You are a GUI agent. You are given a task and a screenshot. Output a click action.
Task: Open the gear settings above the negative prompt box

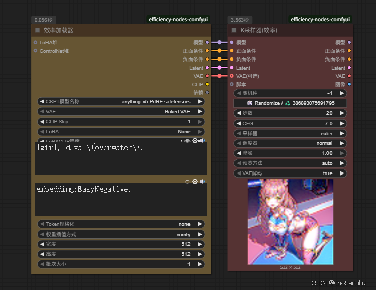195,182
